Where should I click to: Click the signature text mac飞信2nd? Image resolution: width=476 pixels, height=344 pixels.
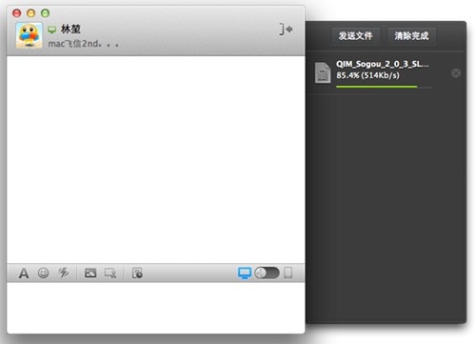pos(84,44)
